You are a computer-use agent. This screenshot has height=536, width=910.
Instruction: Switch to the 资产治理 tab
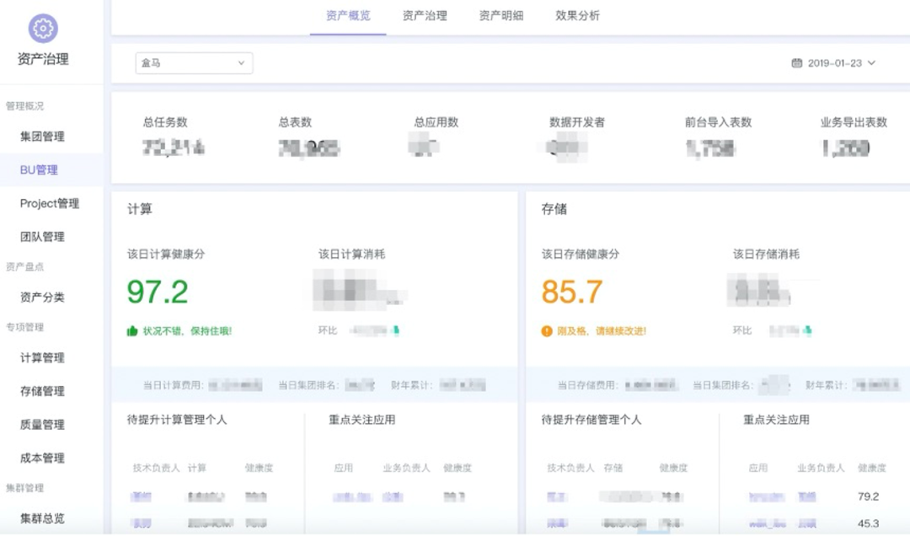(425, 16)
